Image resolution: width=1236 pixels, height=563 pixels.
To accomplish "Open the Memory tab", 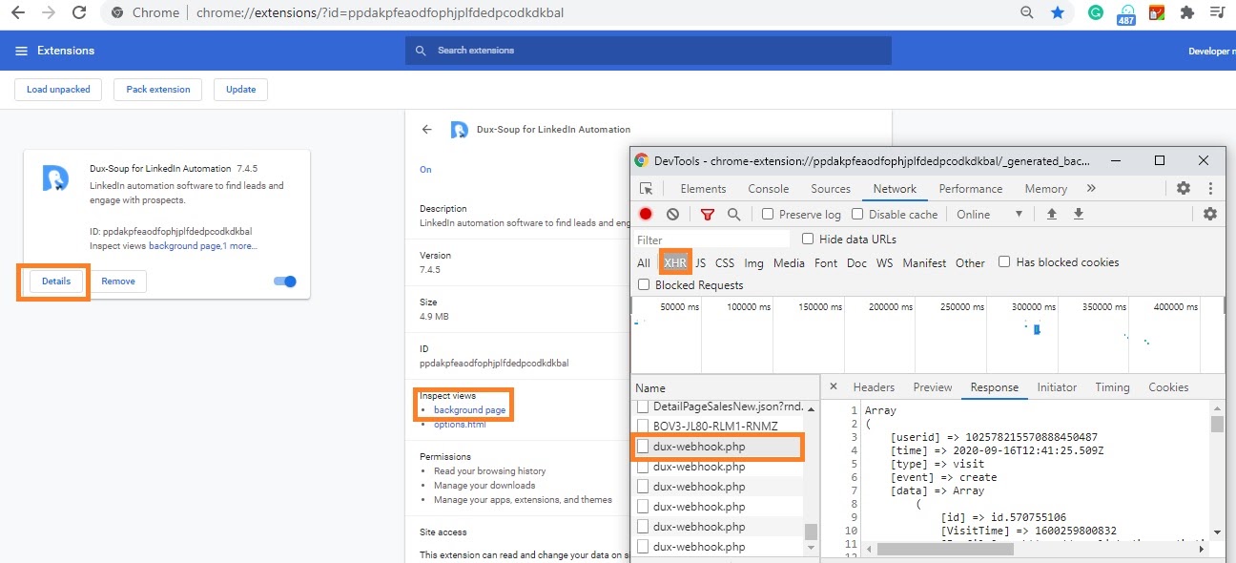I will 1045,189.
